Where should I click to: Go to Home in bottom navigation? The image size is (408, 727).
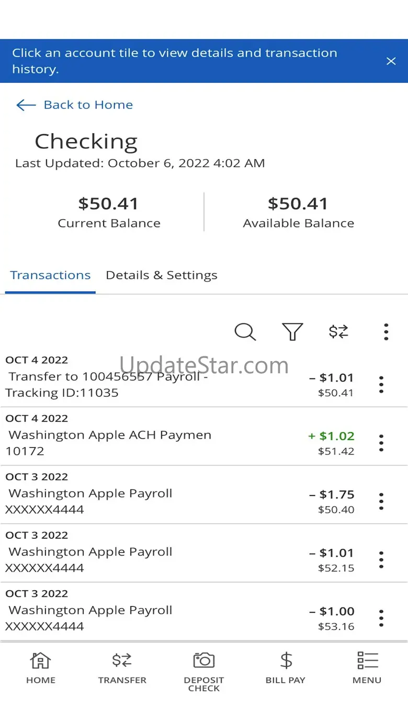[x=40, y=667]
